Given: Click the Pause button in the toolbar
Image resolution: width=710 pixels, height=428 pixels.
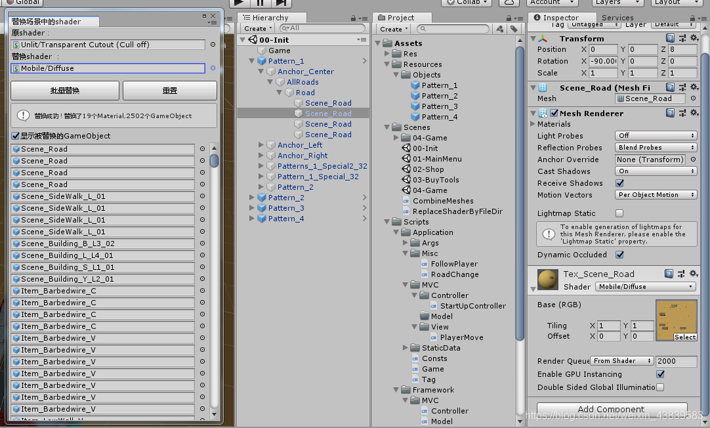Looking at the screenshot, I should (260, 3).
